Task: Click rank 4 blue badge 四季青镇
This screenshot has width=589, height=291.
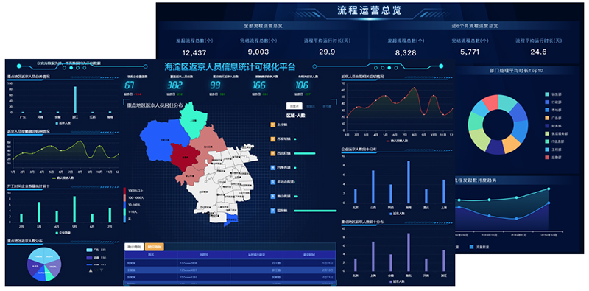Action: click(272, 168)
